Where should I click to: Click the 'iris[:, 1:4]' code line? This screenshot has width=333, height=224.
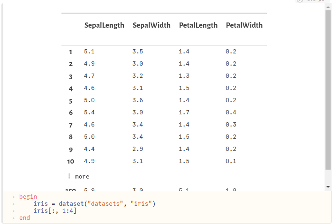point(55,210)
